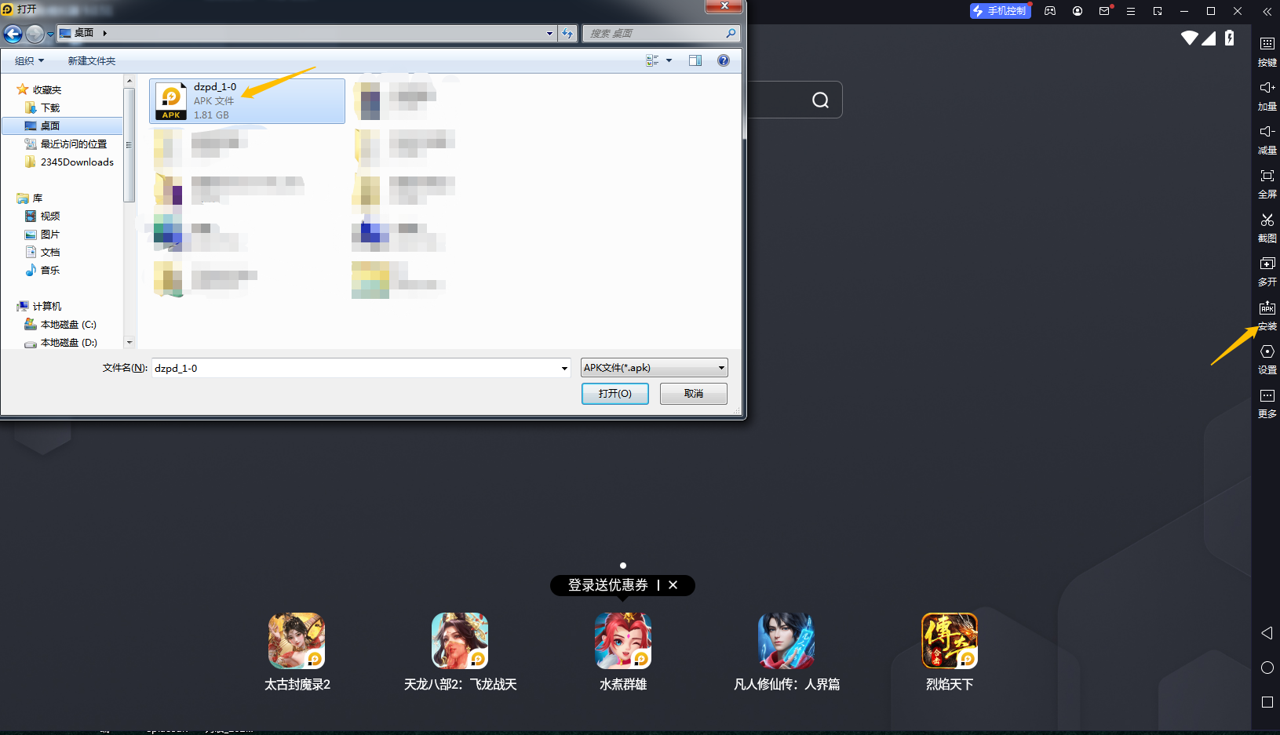Enter fullscreen mode from sidebar
Screen dimensions: 1280x735
[1267, 176]
